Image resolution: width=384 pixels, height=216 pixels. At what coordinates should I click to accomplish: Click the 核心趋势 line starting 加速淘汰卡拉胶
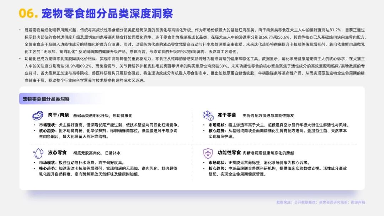point(108,171)
